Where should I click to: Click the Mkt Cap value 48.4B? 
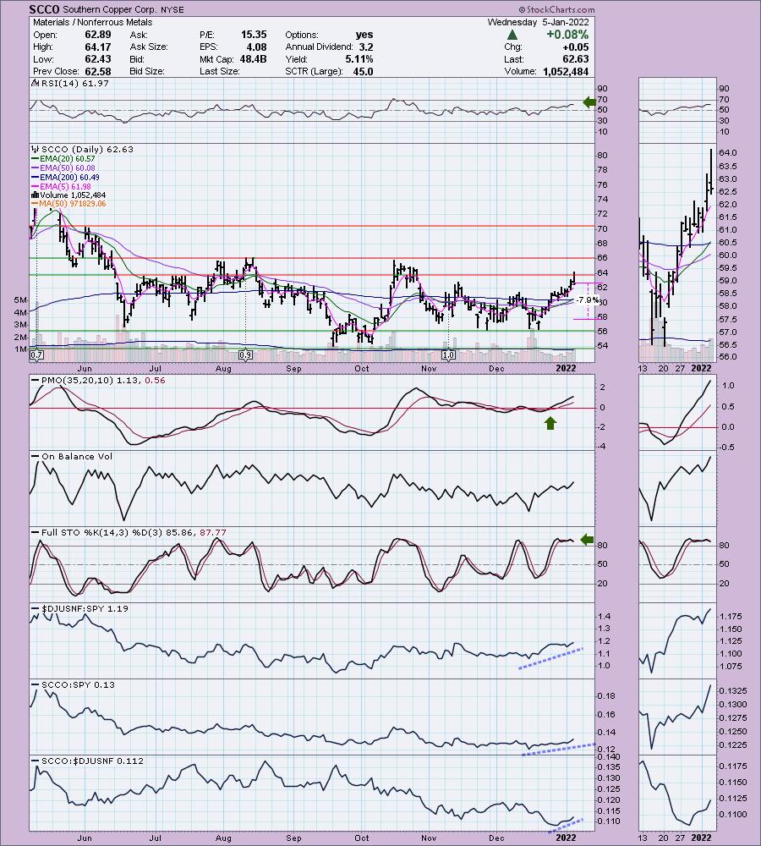pos(253,59)
